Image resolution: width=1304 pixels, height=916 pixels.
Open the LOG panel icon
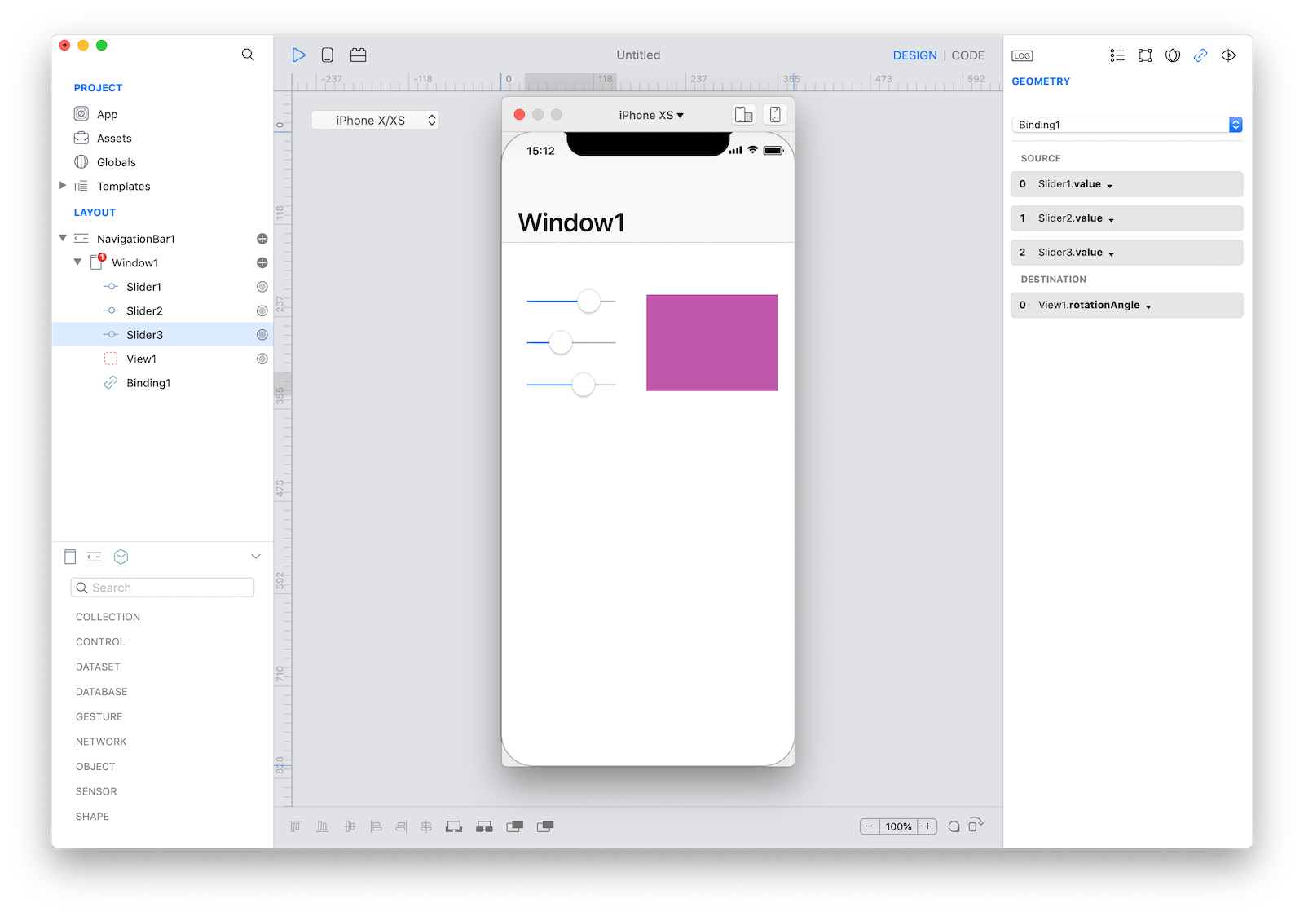tap(1022, 55)
